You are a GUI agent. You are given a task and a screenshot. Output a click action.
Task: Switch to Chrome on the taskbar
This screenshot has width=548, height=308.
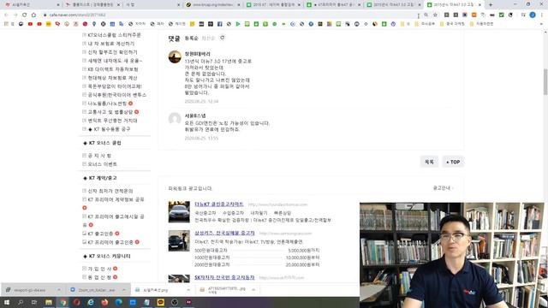(63, 302)
